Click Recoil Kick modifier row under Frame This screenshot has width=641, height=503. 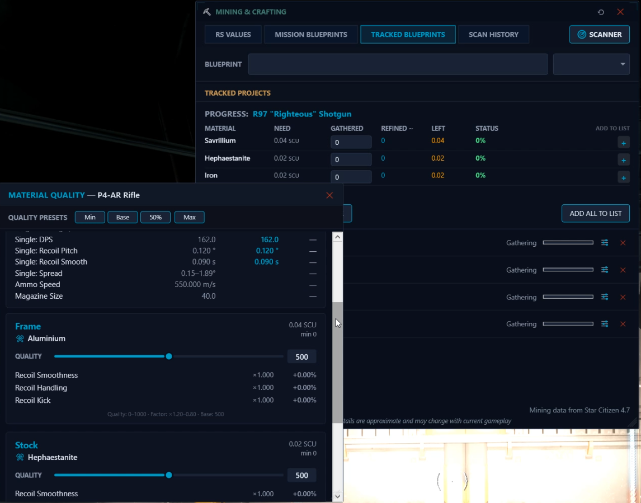[166, 401]
